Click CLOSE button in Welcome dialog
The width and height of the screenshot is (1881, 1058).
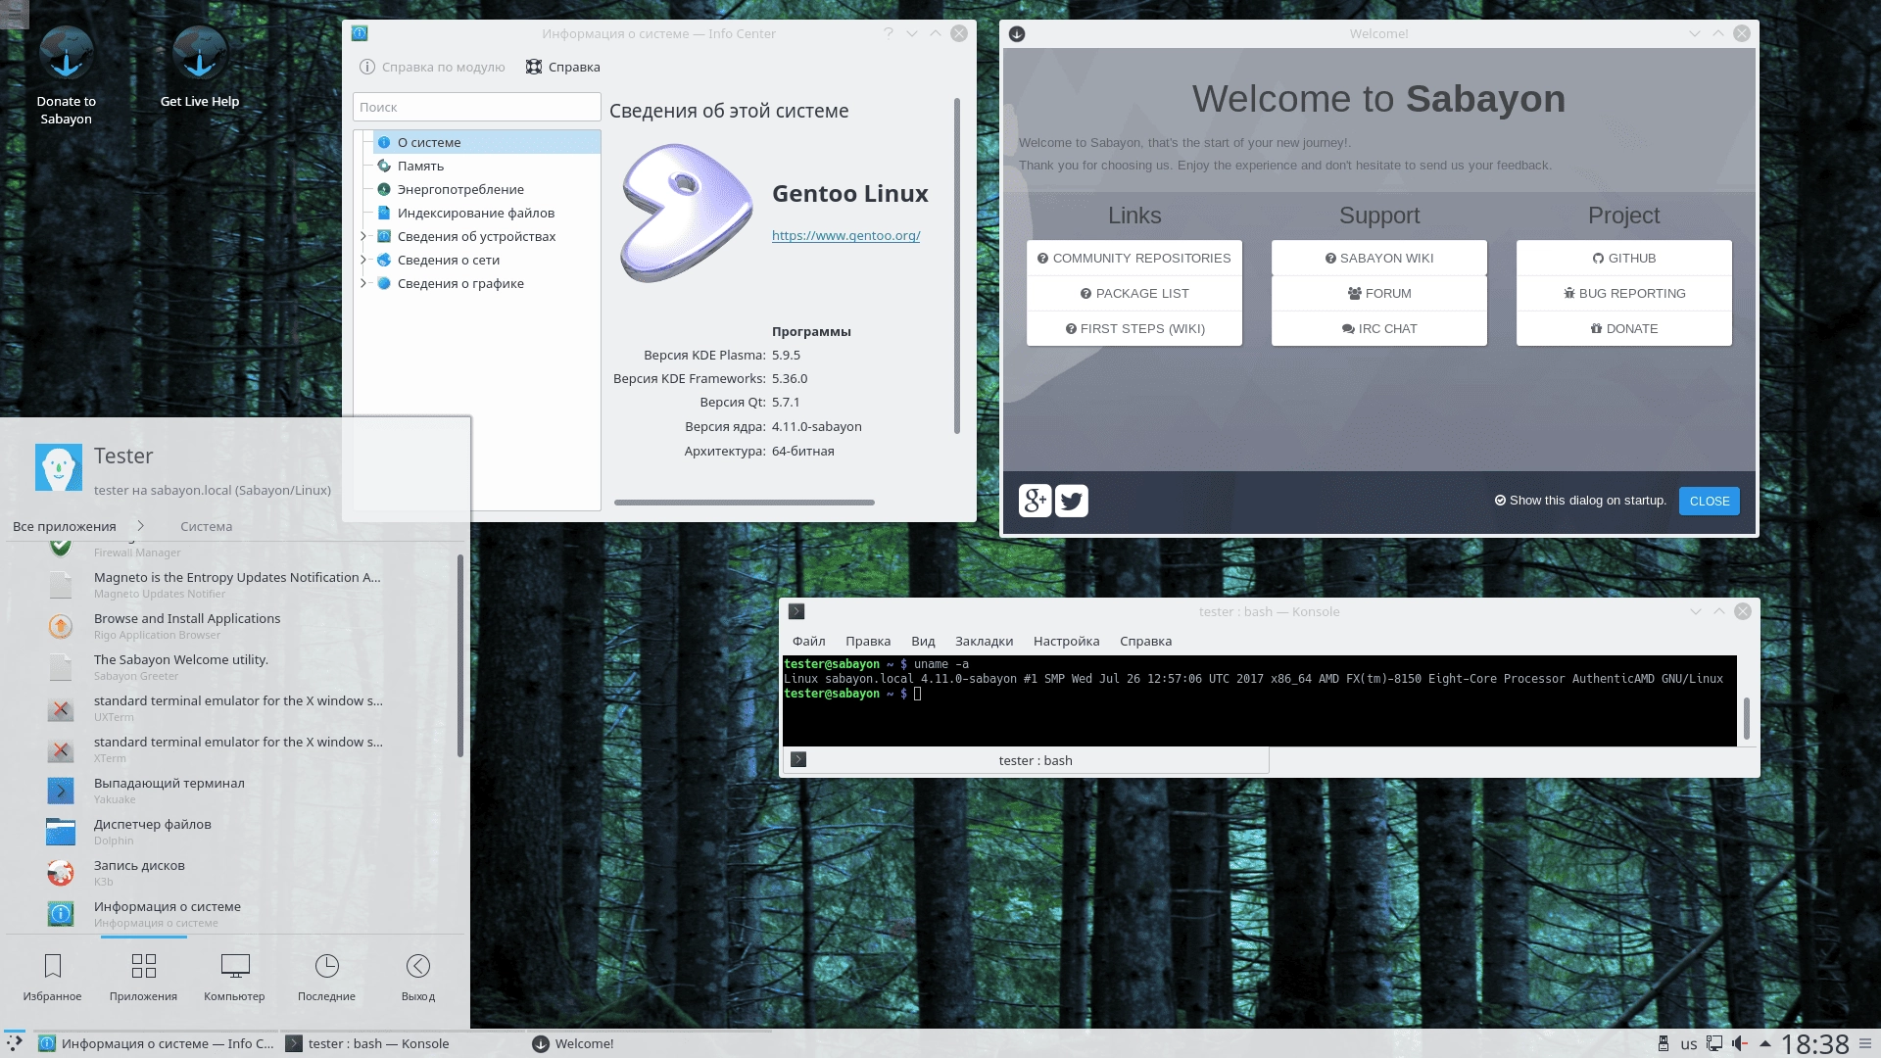1710,501
